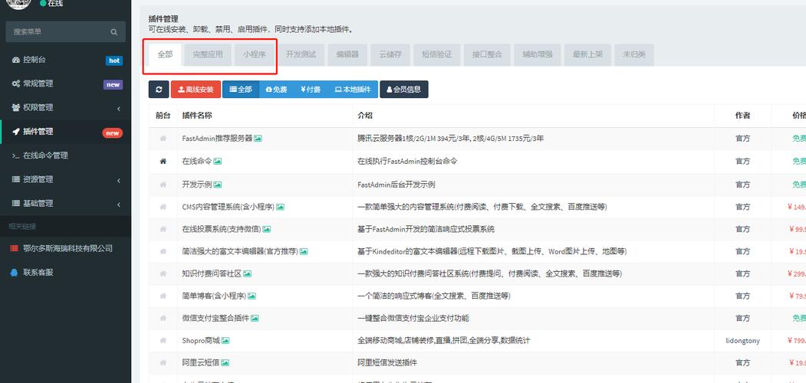Image resolution: width=806 pixels, height=383 pixels.
Task: Switch to the 短信验证 tab
Action: click(x=436, y=54)
